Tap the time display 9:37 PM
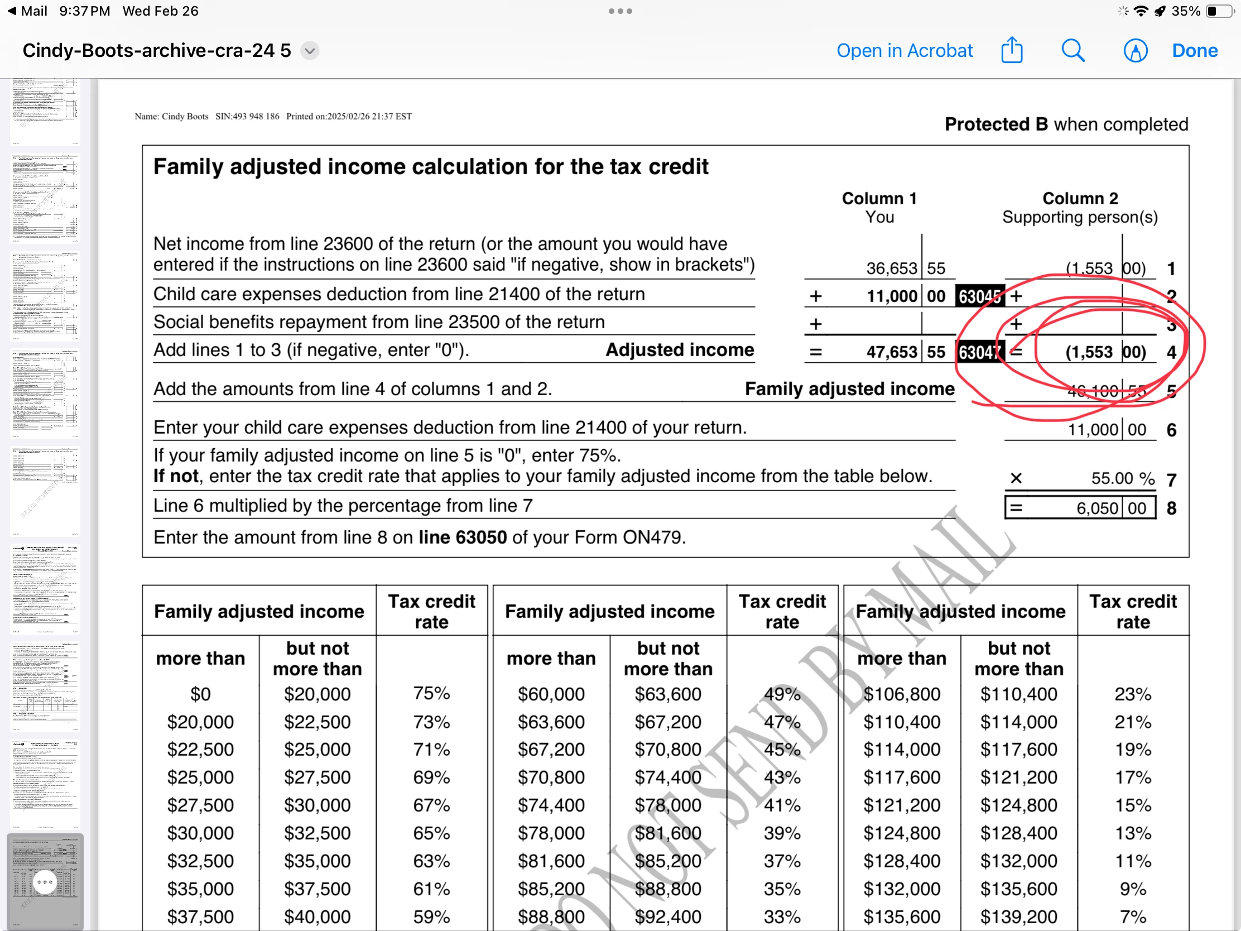 coord(85,11)
